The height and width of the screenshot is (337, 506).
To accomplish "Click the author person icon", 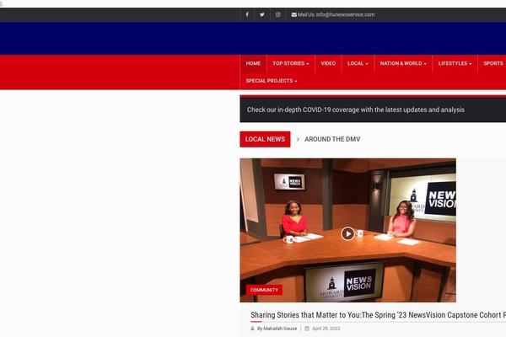I will 253,329.
